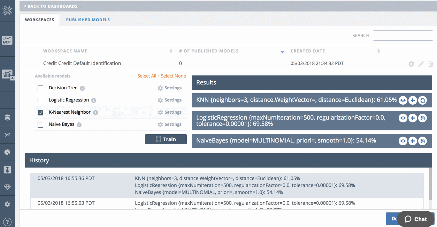The height and width of the screenshot is (227, 437).
Task: Sort by Workspace Name column arrows
Action: coord(171,51)
